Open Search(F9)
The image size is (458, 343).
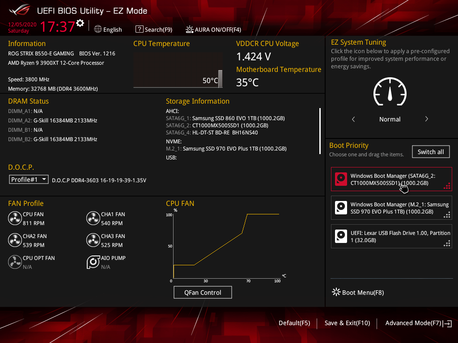coord(154,29)
